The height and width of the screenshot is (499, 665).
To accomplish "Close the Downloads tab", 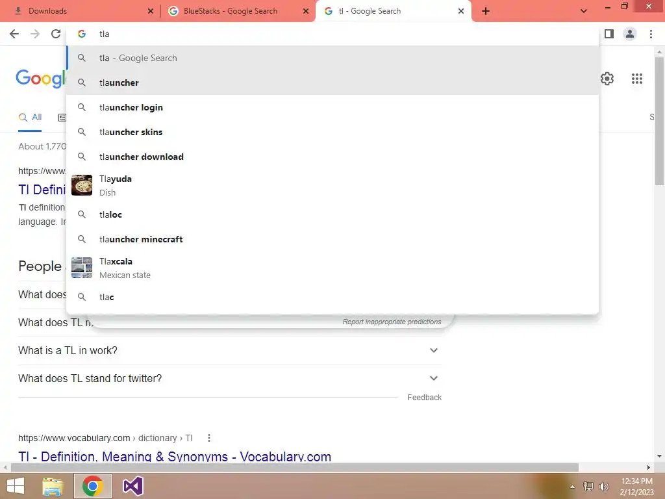I will 151,11.
